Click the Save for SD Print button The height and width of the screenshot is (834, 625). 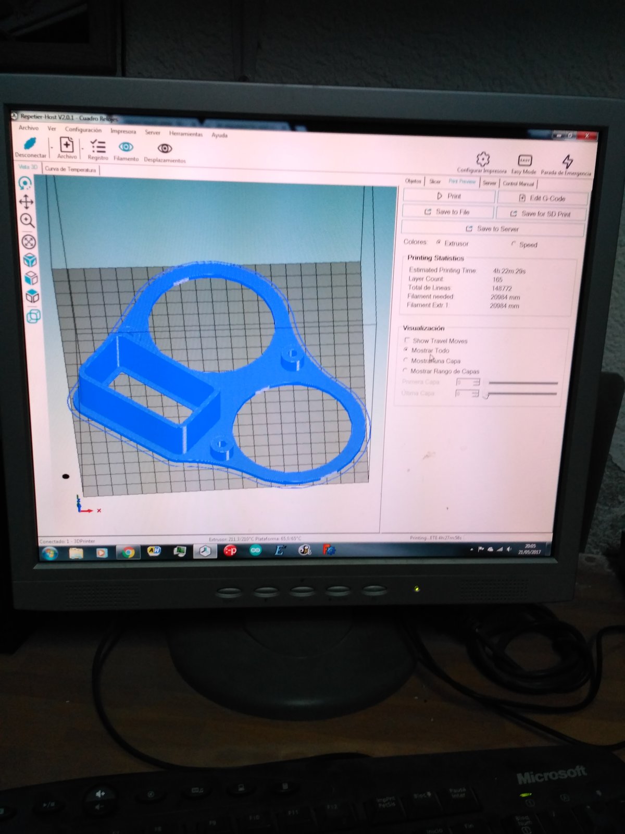(541, 214)
